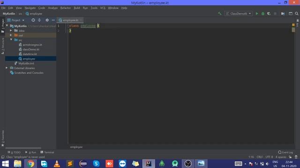Toggle the Structure tool window stripe button
This screenshot has height=168, width=300.
pos(3,46)
